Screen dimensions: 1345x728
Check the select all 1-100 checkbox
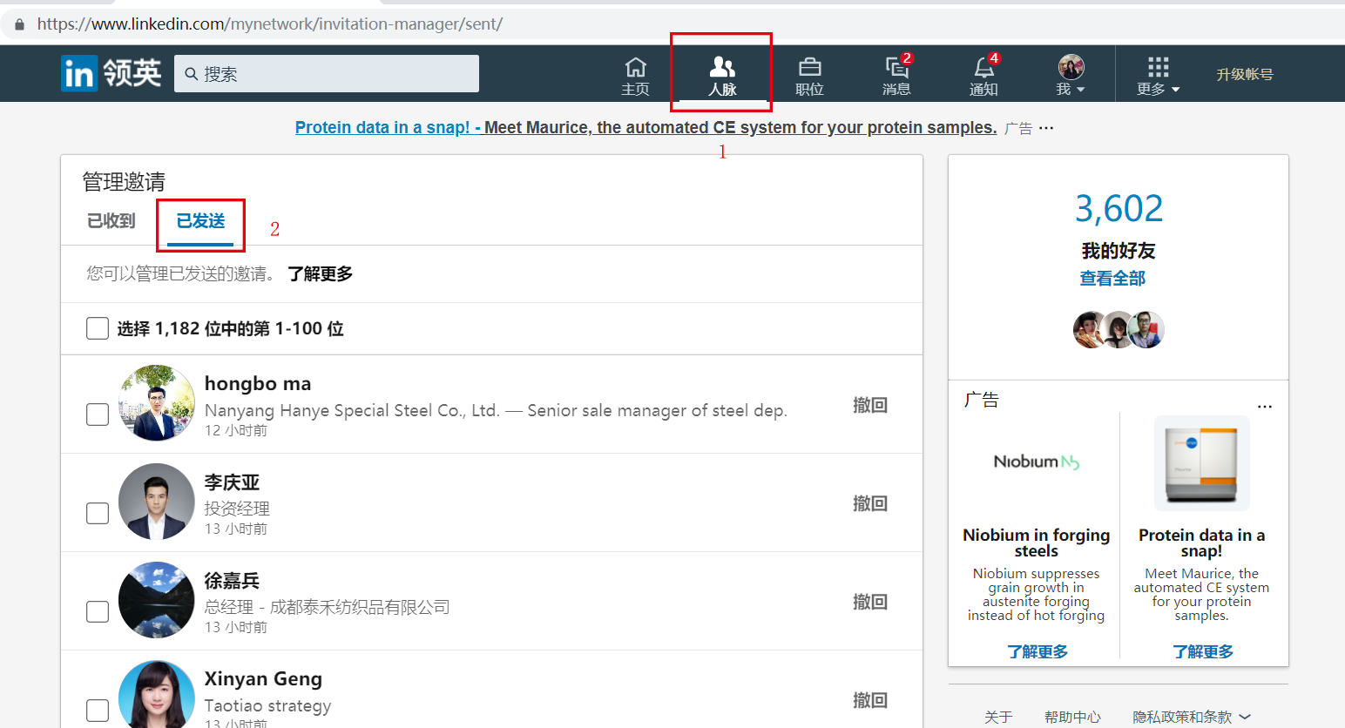tap(98, 328)
